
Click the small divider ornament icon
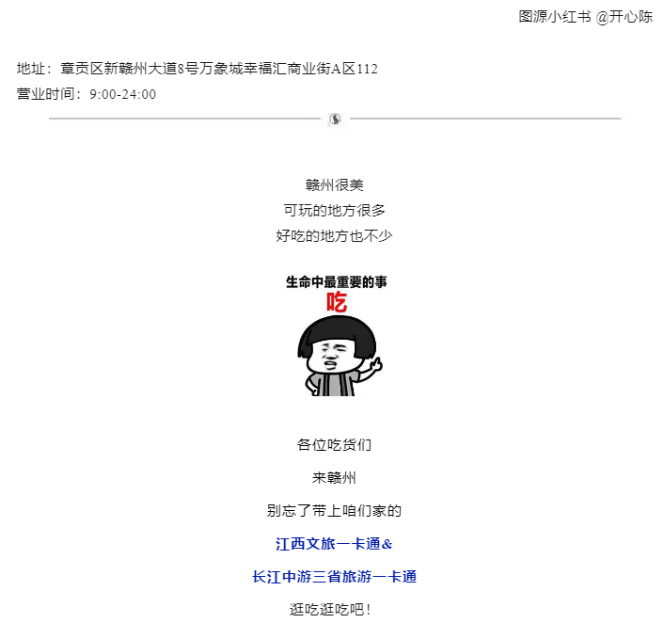[335, 120]
